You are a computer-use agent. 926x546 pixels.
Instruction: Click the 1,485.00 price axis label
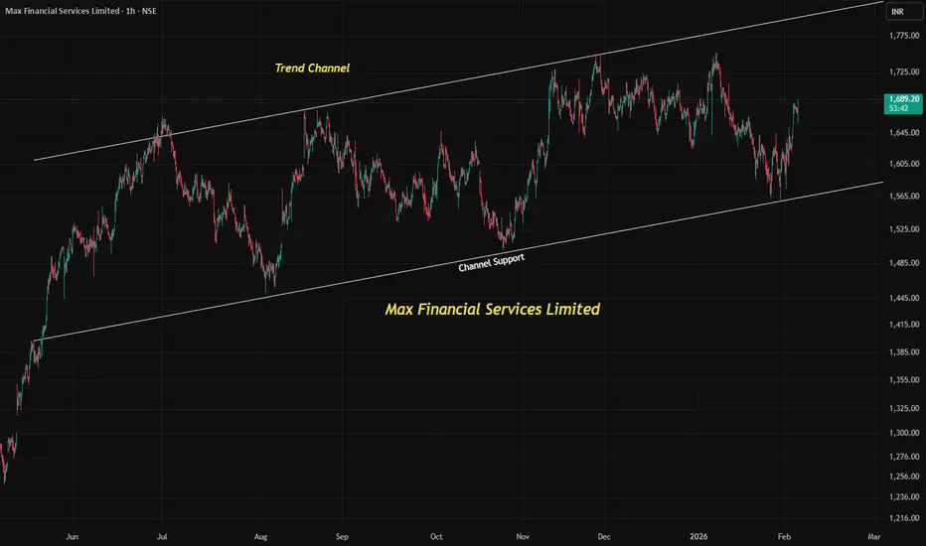click(x=904, y=263)
